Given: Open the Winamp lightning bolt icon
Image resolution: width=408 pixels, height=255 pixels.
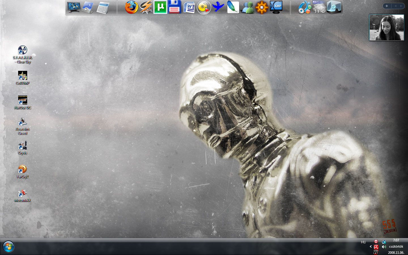Looking at the screenshot, I should pos(146,7).
